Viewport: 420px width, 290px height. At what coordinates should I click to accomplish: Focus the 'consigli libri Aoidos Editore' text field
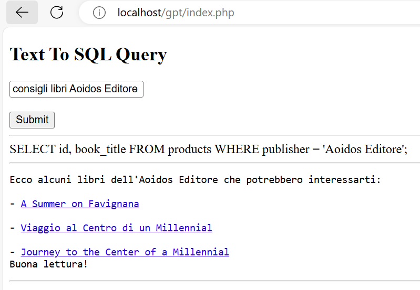(76, 89)
